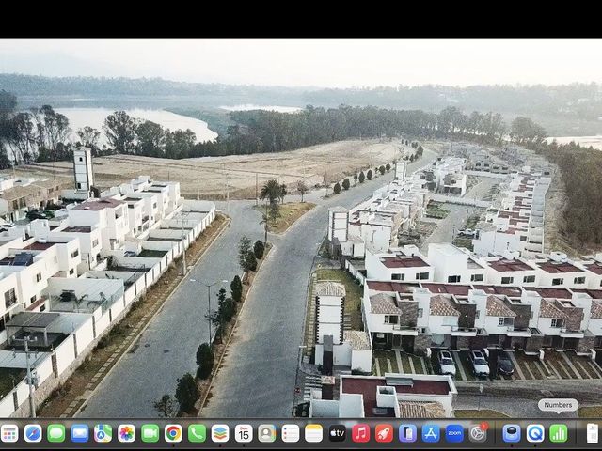Image resolution: width=602 pixels, height=451 pixels.
Task: Open the stacked-layers app in the Dock
Action: click(220, 433)
